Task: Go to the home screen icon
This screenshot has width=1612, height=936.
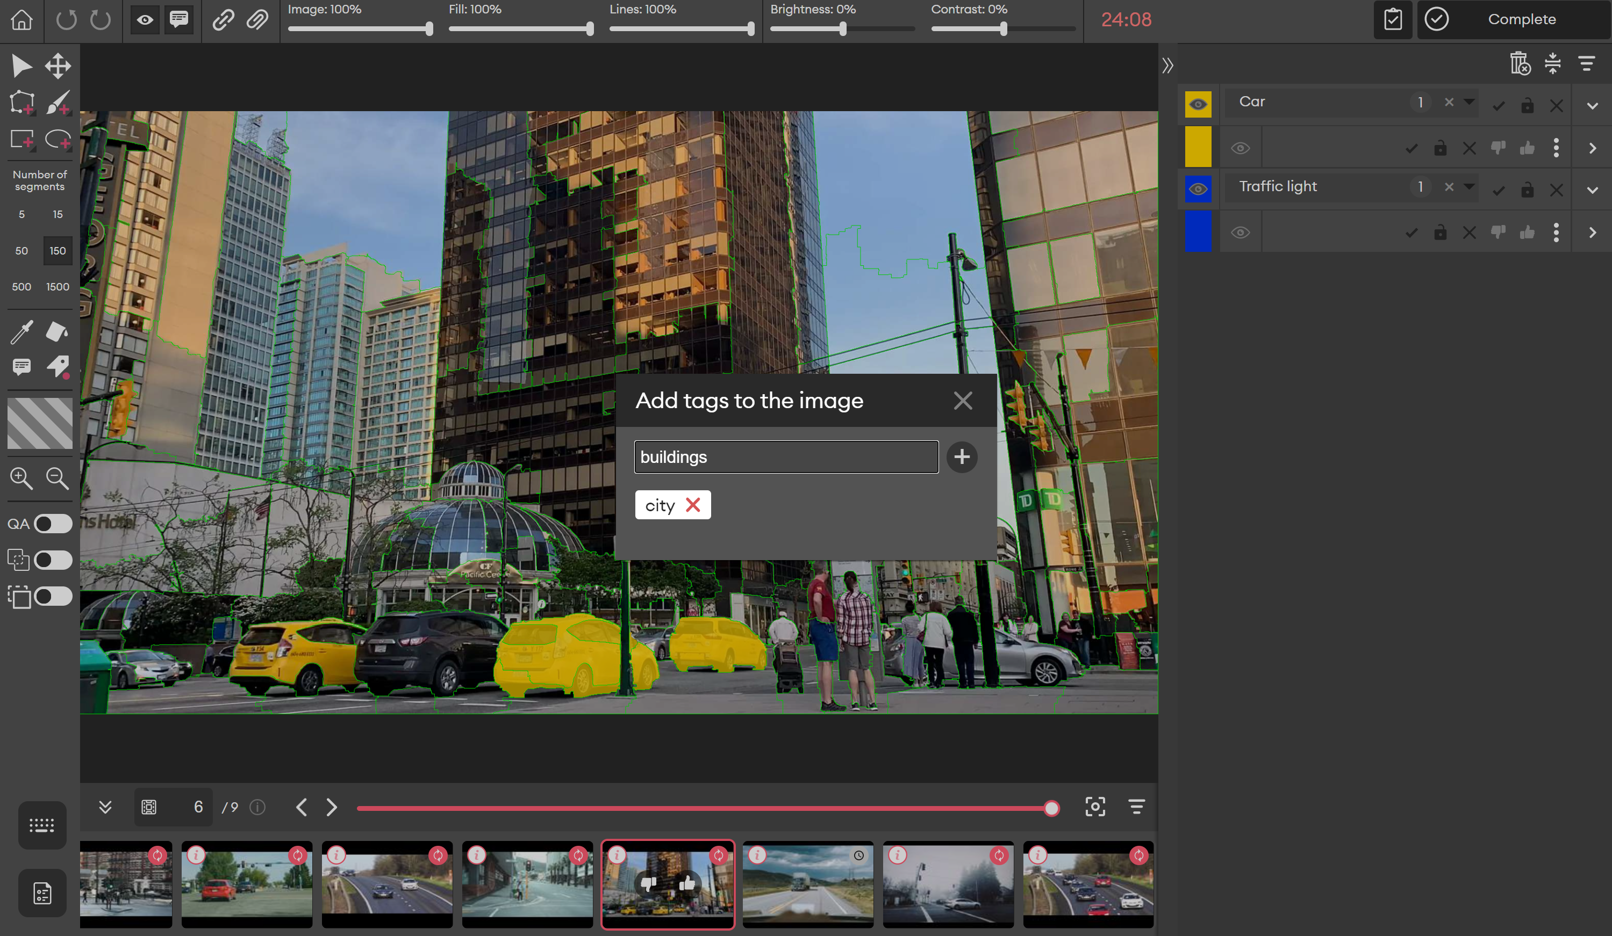Action: coord(22,20)
